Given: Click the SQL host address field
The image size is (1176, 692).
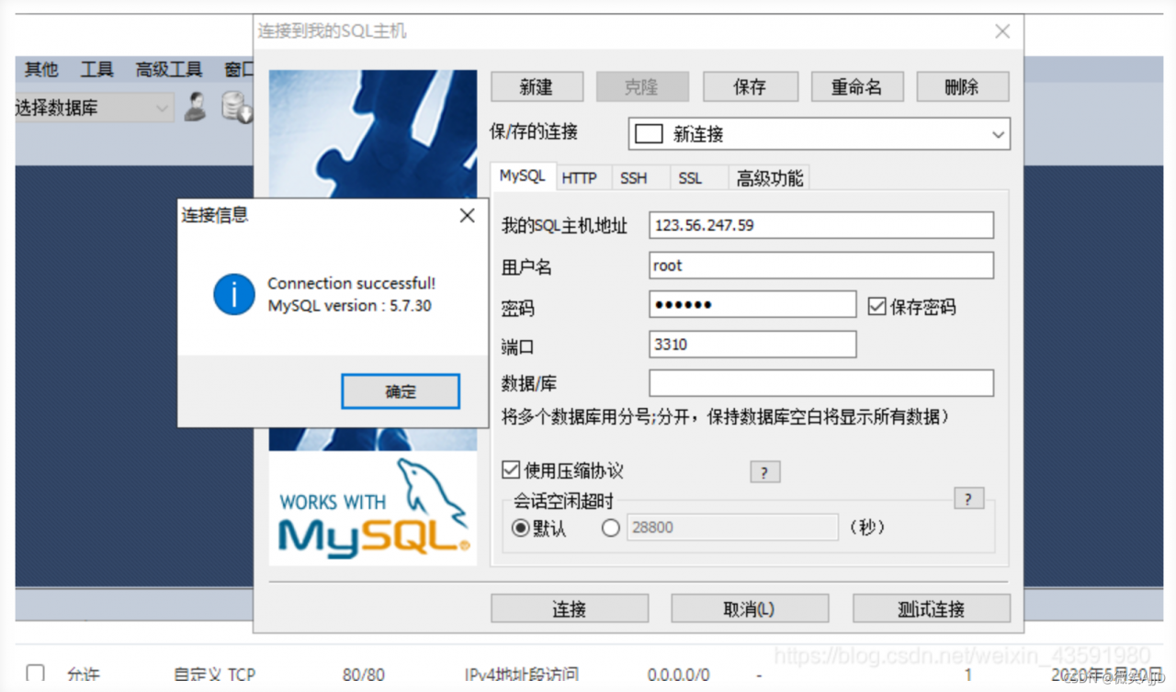Looking at the screenshot, I should [x=821, y=225].
